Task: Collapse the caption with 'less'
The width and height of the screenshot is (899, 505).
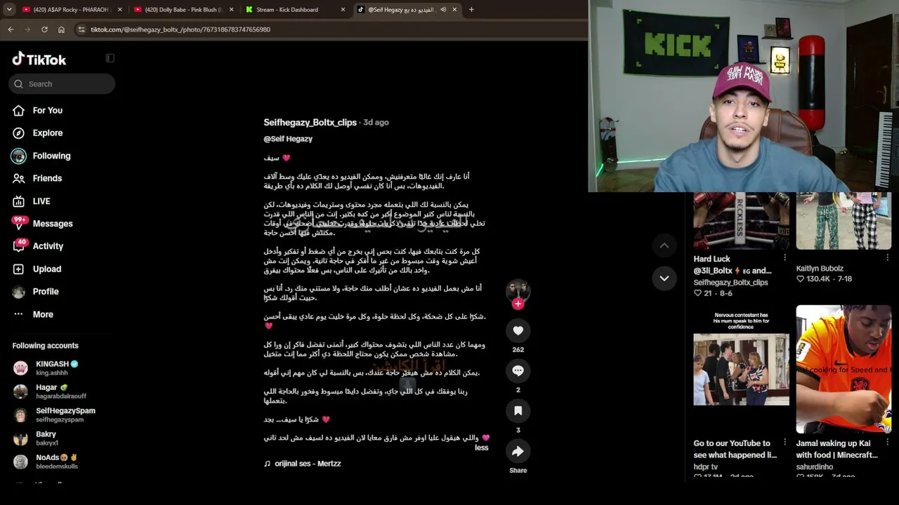Action: (481, 447)
